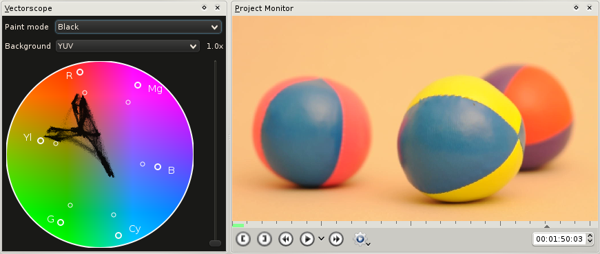Click the playhead marker on monitor ruler
Screen dimensions: 600x254
coord(547,226)
